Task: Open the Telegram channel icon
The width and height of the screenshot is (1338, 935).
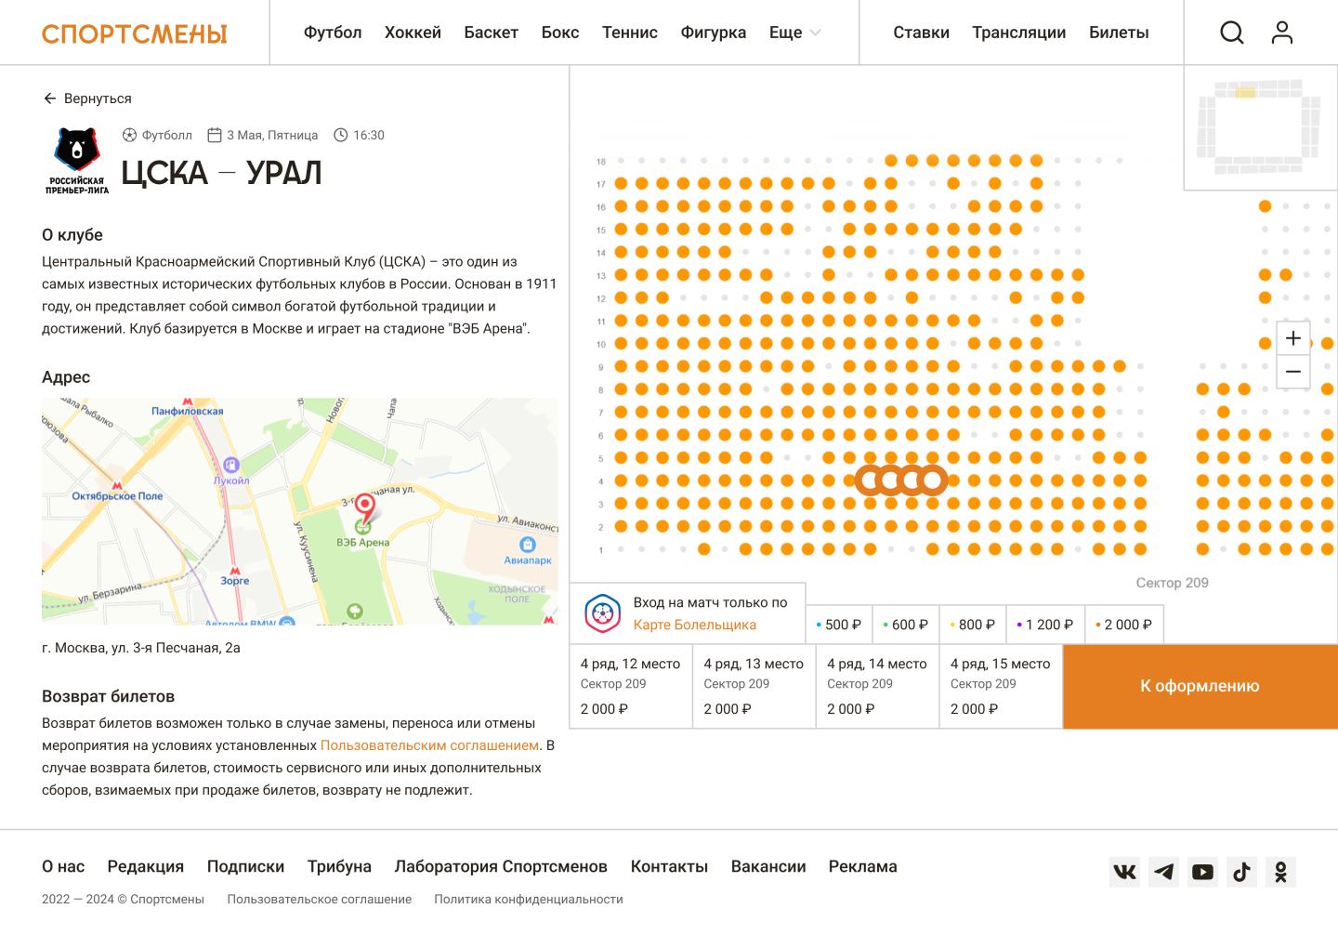Action: (x=1163, y=872)
